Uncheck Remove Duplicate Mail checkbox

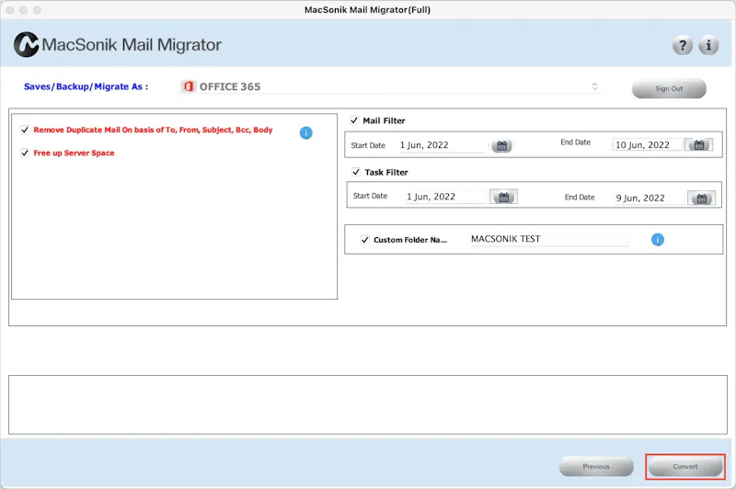[25, 130]
